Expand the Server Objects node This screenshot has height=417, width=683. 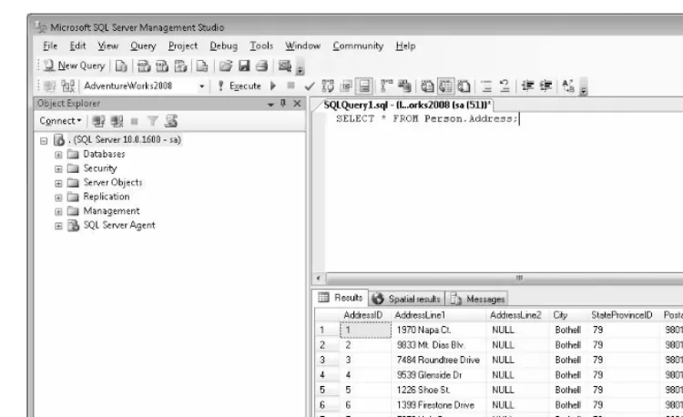58,183
